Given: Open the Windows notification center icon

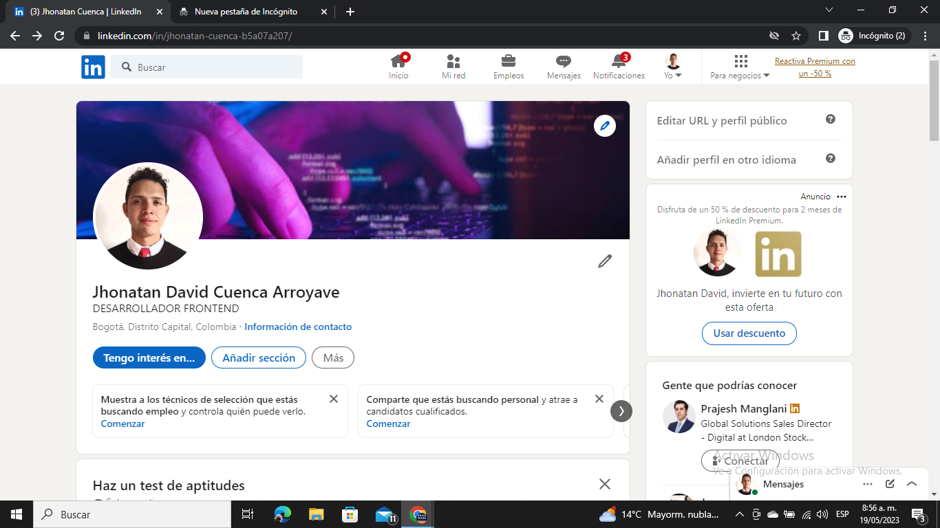Looking at the screenshot, I should click(x=917, y=514).
